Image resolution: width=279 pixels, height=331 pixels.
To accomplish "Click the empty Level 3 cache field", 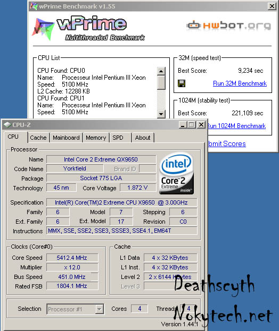I will tap(170, 286).
